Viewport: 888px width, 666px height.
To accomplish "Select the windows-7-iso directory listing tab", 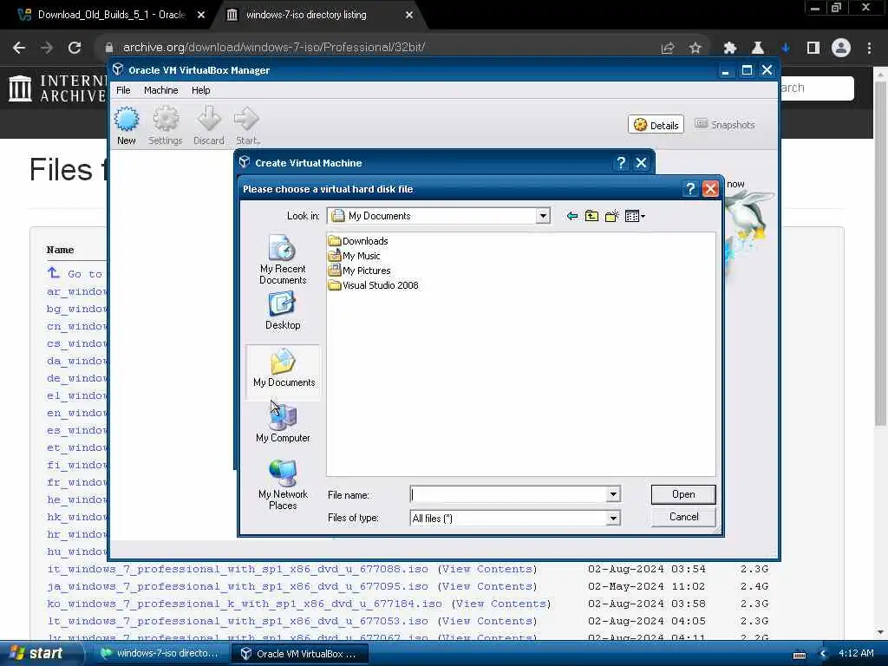I will pyautogui.click(x=306, y=15).
